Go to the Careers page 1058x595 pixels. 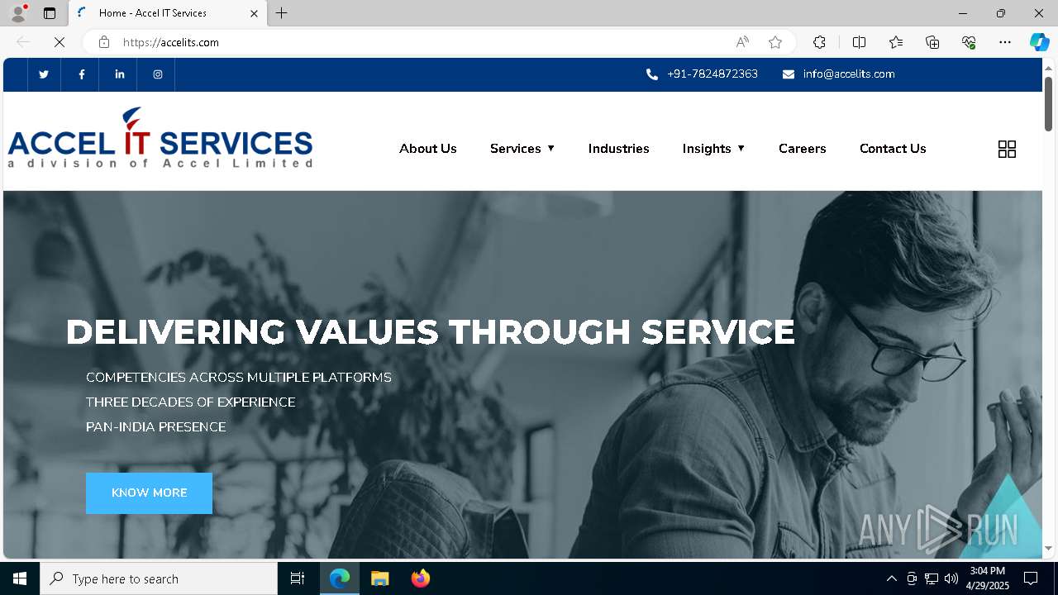pos(803,149)
